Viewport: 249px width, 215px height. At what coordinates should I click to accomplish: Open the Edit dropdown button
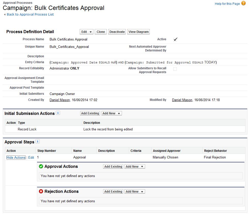coord(87,32)
